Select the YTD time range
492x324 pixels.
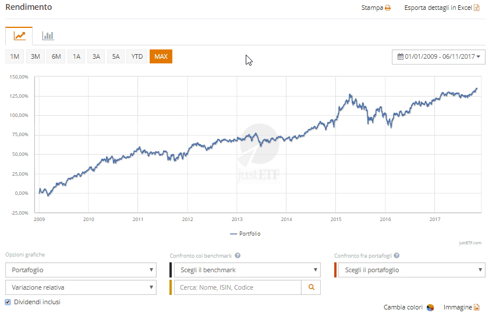(137, 56)
